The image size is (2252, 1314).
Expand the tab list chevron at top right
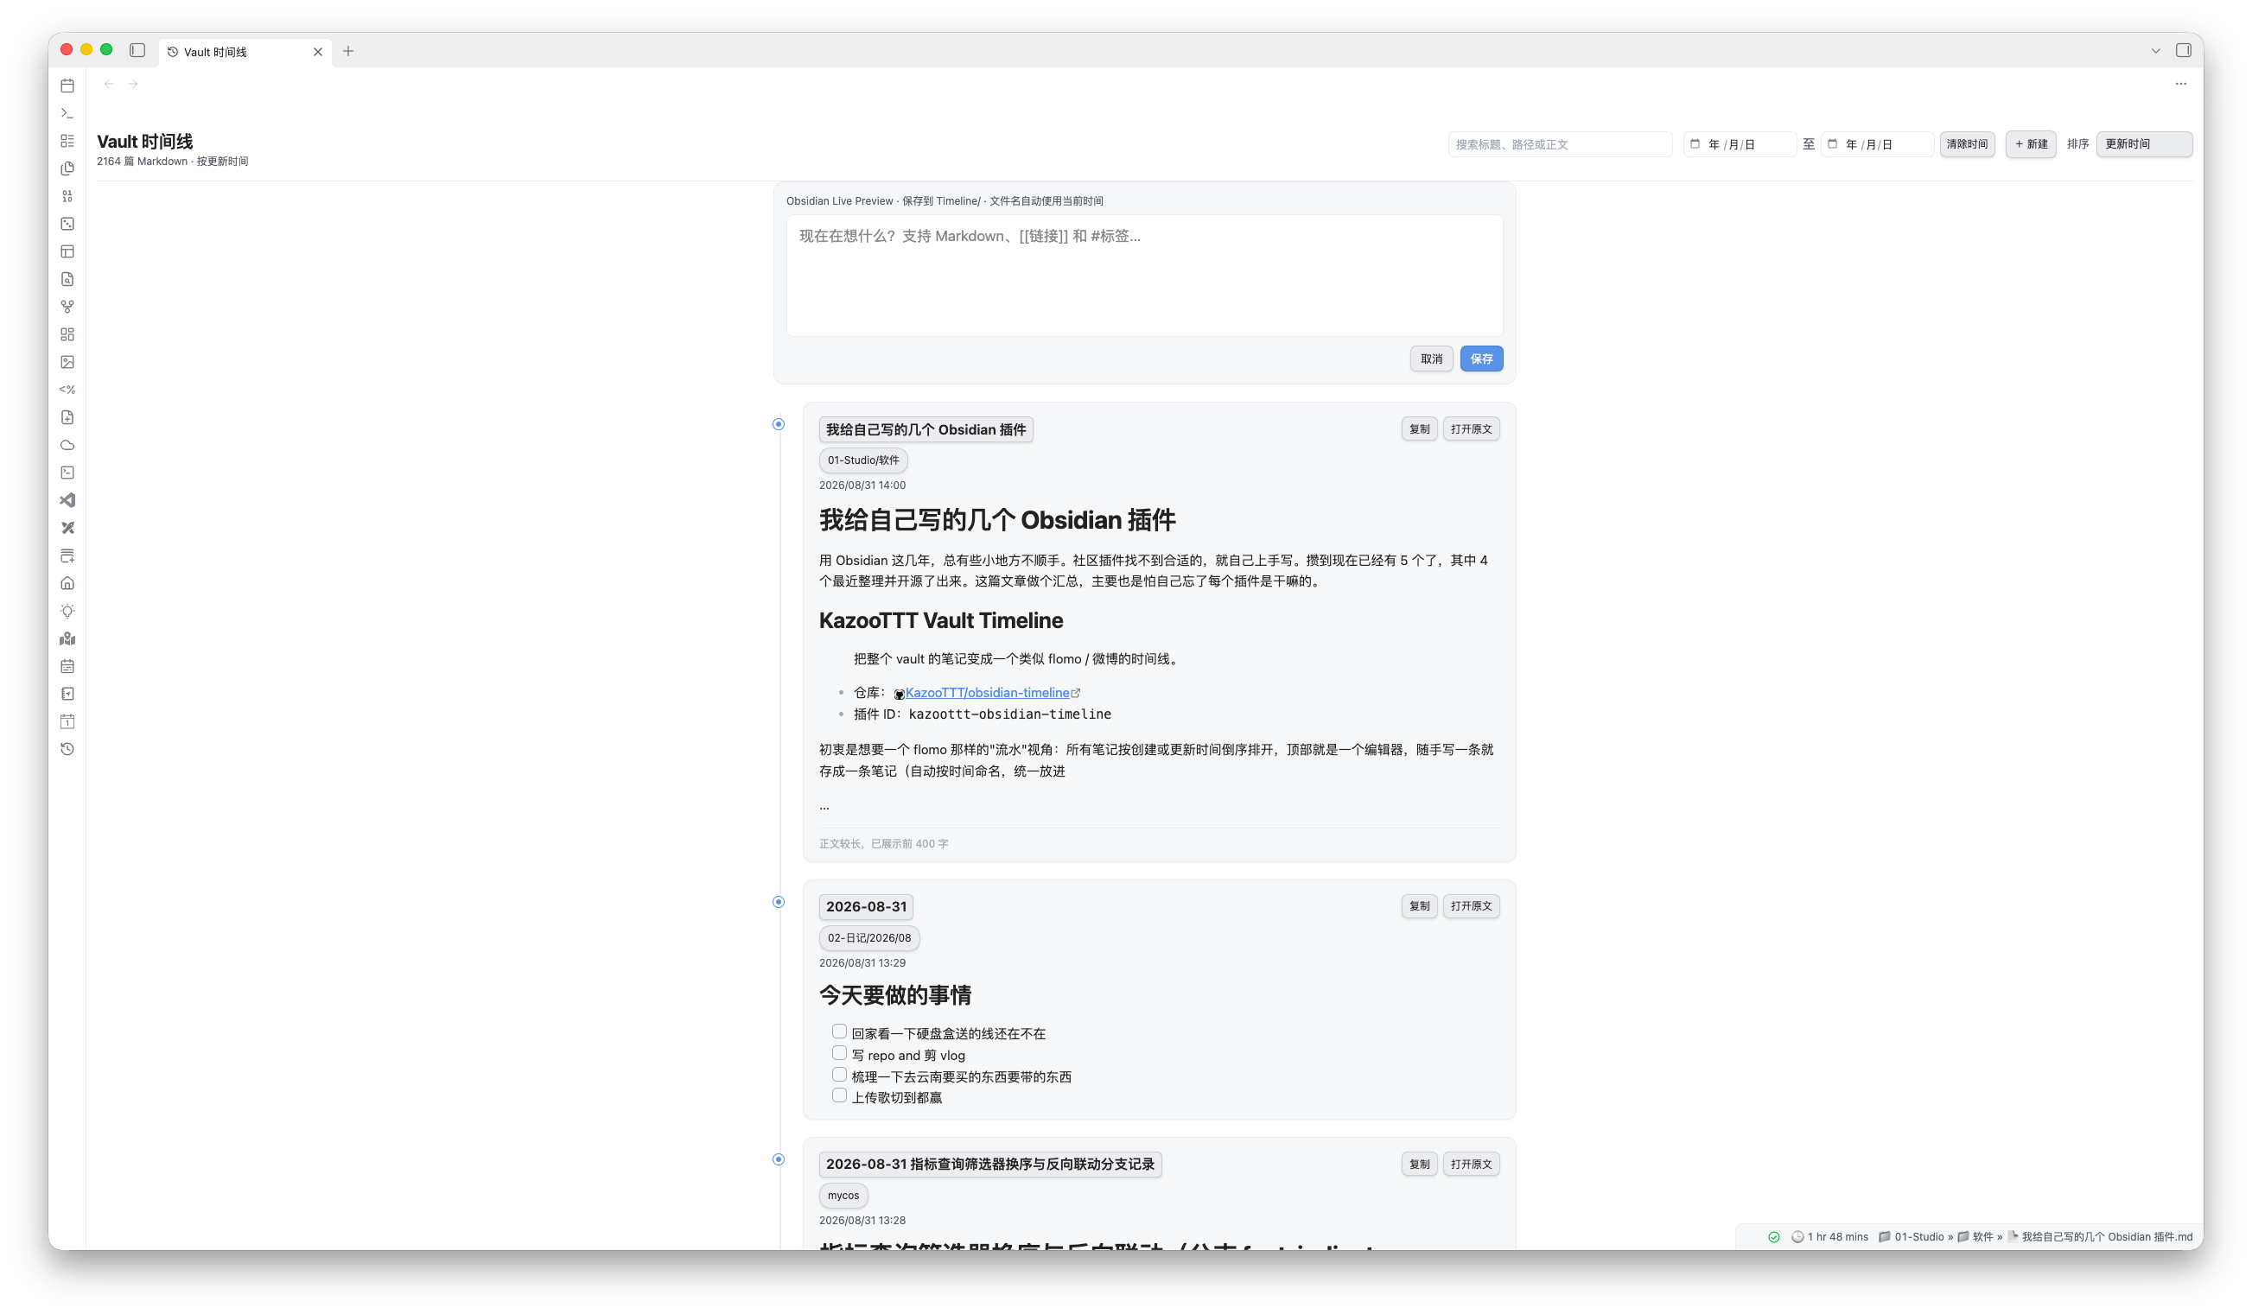2155,52
